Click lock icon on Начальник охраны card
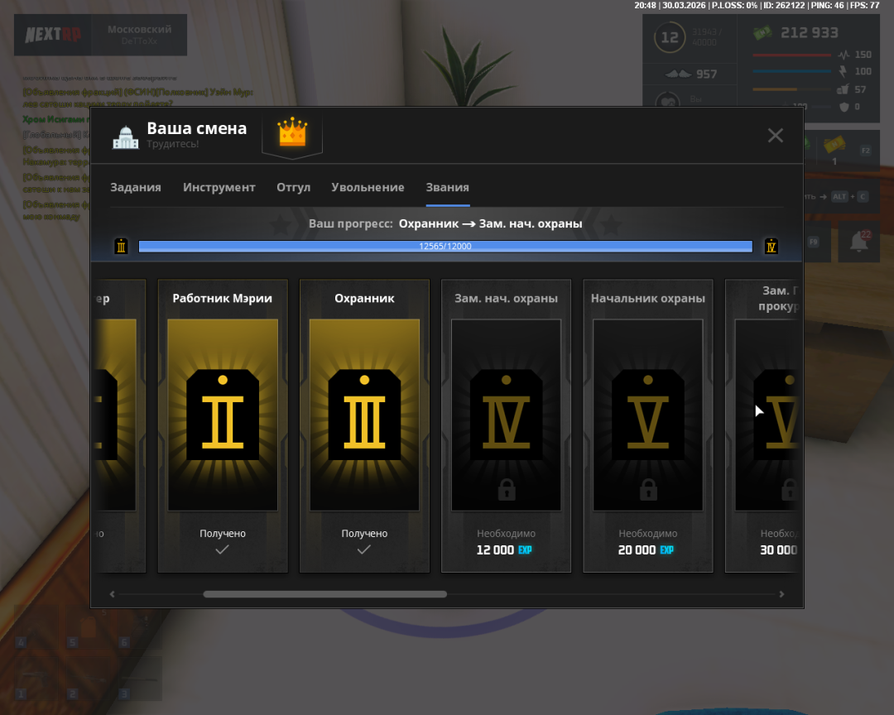Screen dimensions: 894x715 (648, 489)
